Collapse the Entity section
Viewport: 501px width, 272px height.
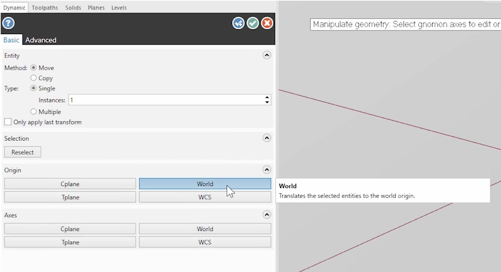click(267, 55)
